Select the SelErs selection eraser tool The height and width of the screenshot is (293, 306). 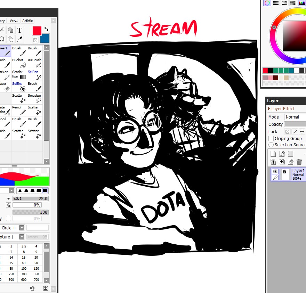19,87
